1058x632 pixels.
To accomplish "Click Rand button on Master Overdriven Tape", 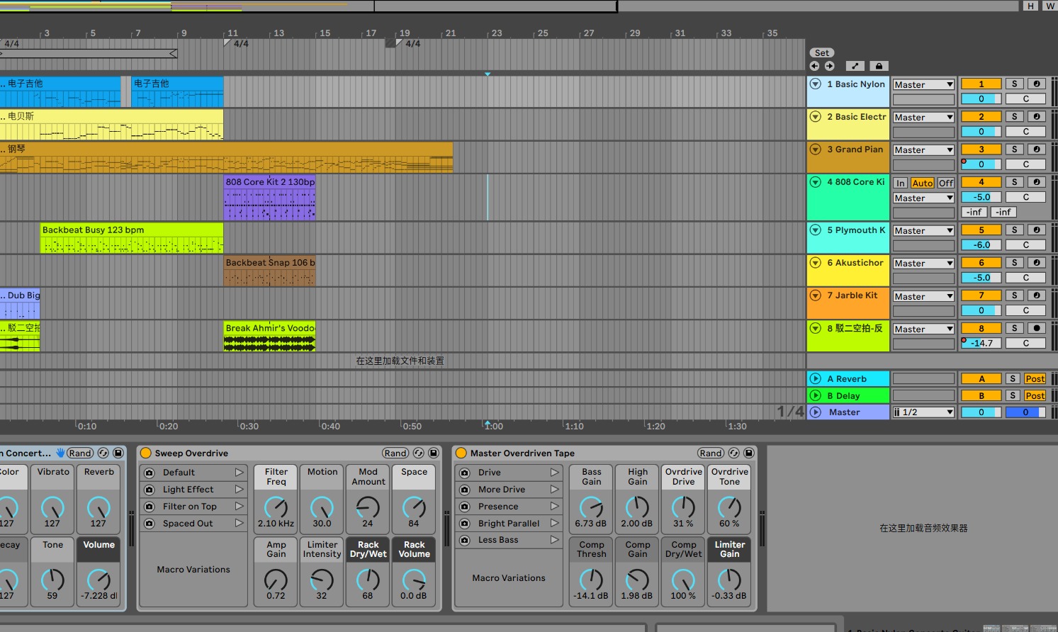I will pos(711,453).
